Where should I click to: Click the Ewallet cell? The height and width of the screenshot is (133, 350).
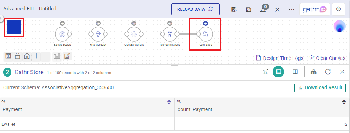click(x=87, y=124)
